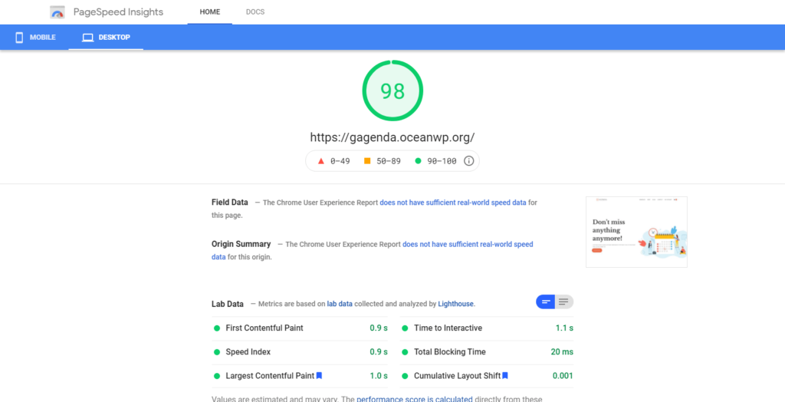Click the 98 performance score gauge
This screenshot has height=402, width=785.
[x=392, y=91]
